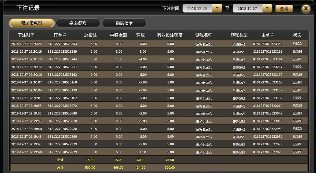Click the 状态 column header
Image resolution: width=316 pixels, height=173 pixels.
(x=297, y=35)
